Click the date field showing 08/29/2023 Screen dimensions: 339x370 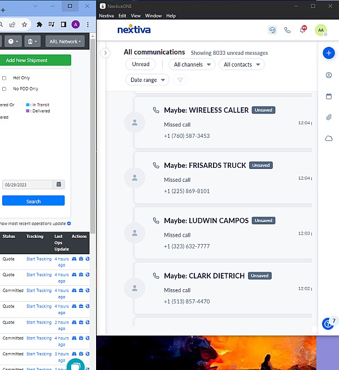coord(27,185)
